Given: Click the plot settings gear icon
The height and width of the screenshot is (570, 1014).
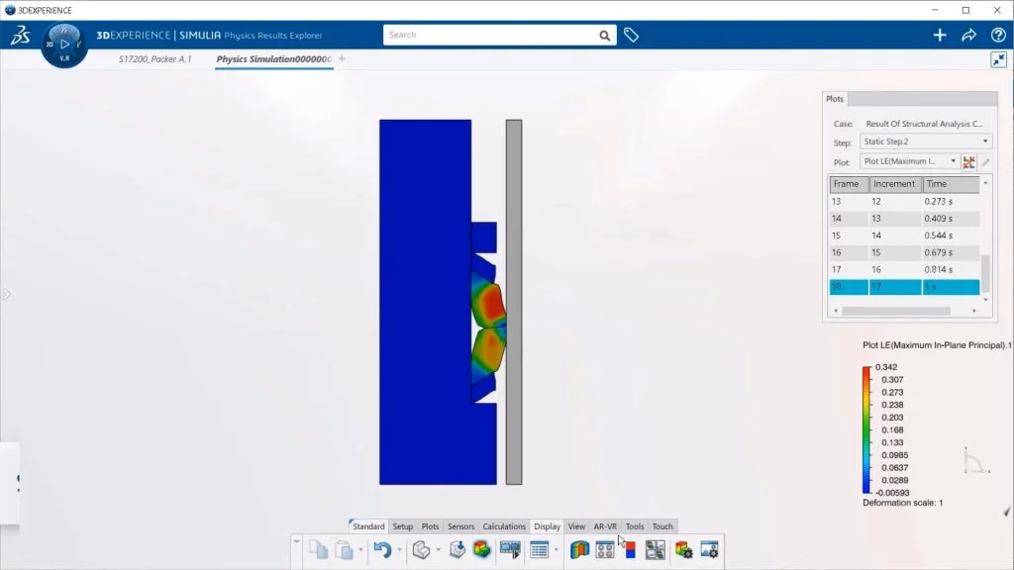Looking at the screenshot, I should pos(683,549).
